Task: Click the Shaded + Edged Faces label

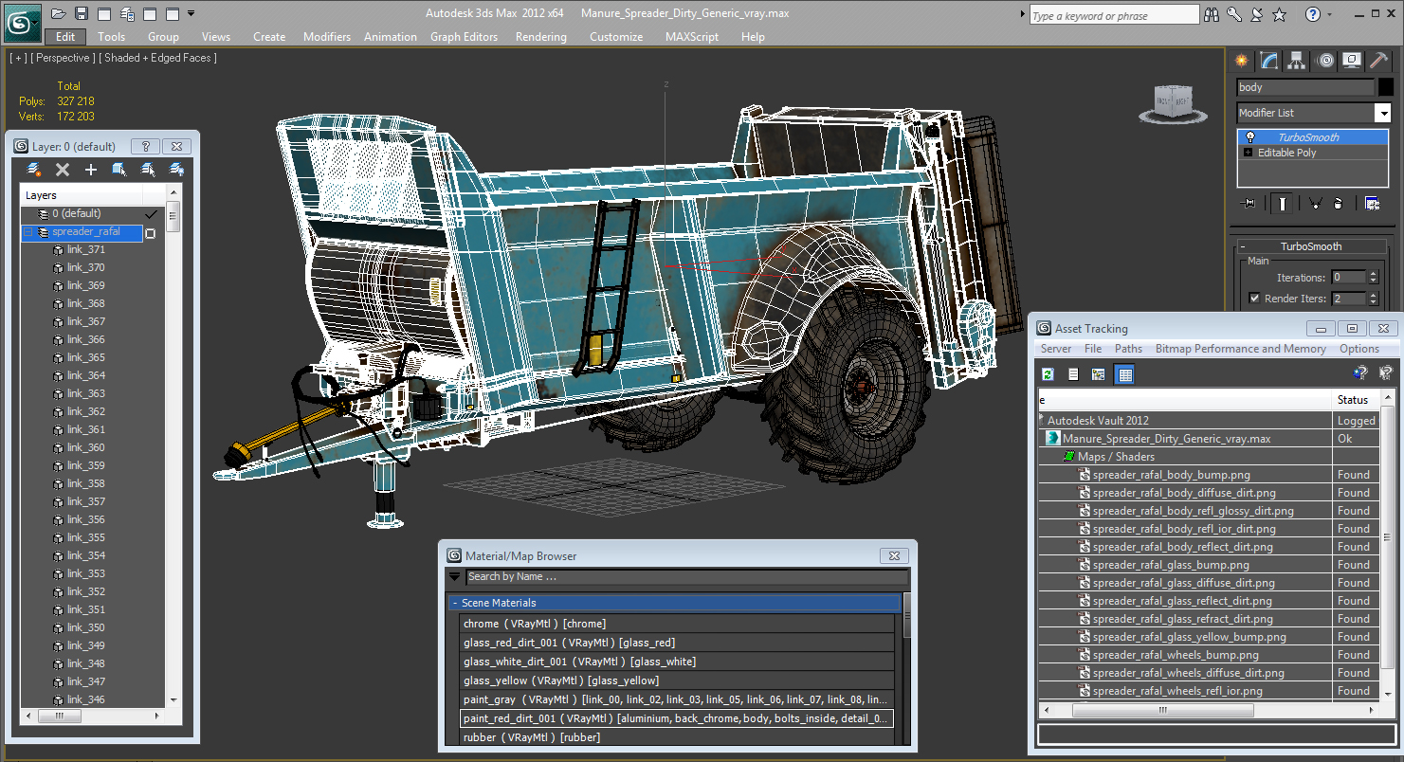Action: 157,58
